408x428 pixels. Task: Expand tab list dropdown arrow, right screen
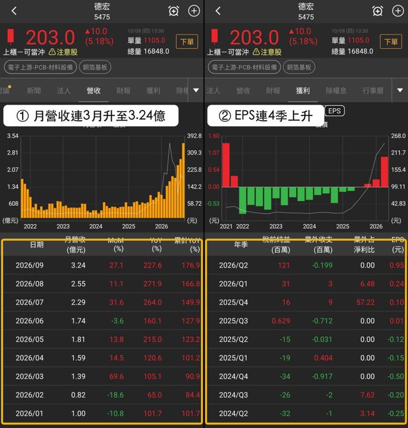(400, 90)
